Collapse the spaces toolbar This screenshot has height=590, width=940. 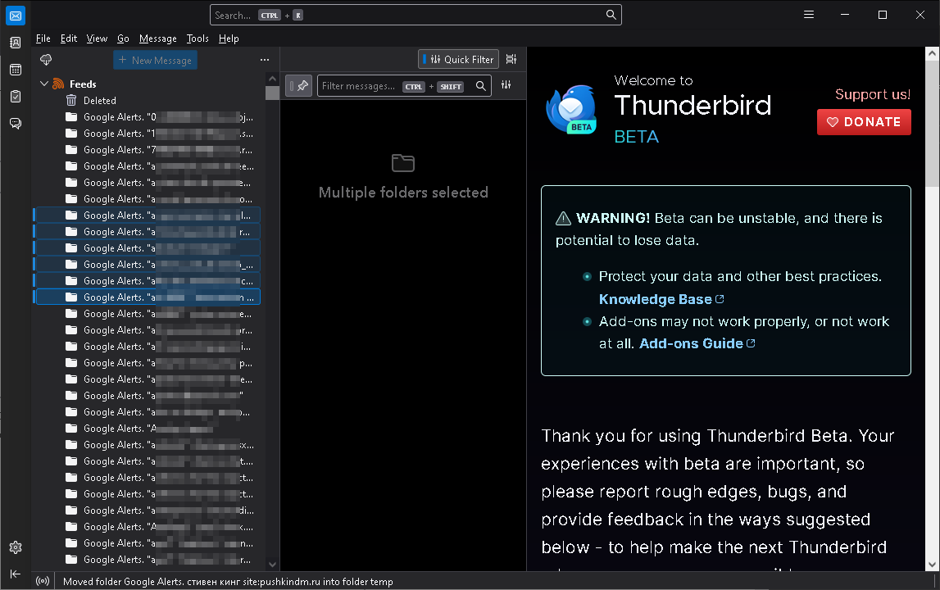point(16,574)
